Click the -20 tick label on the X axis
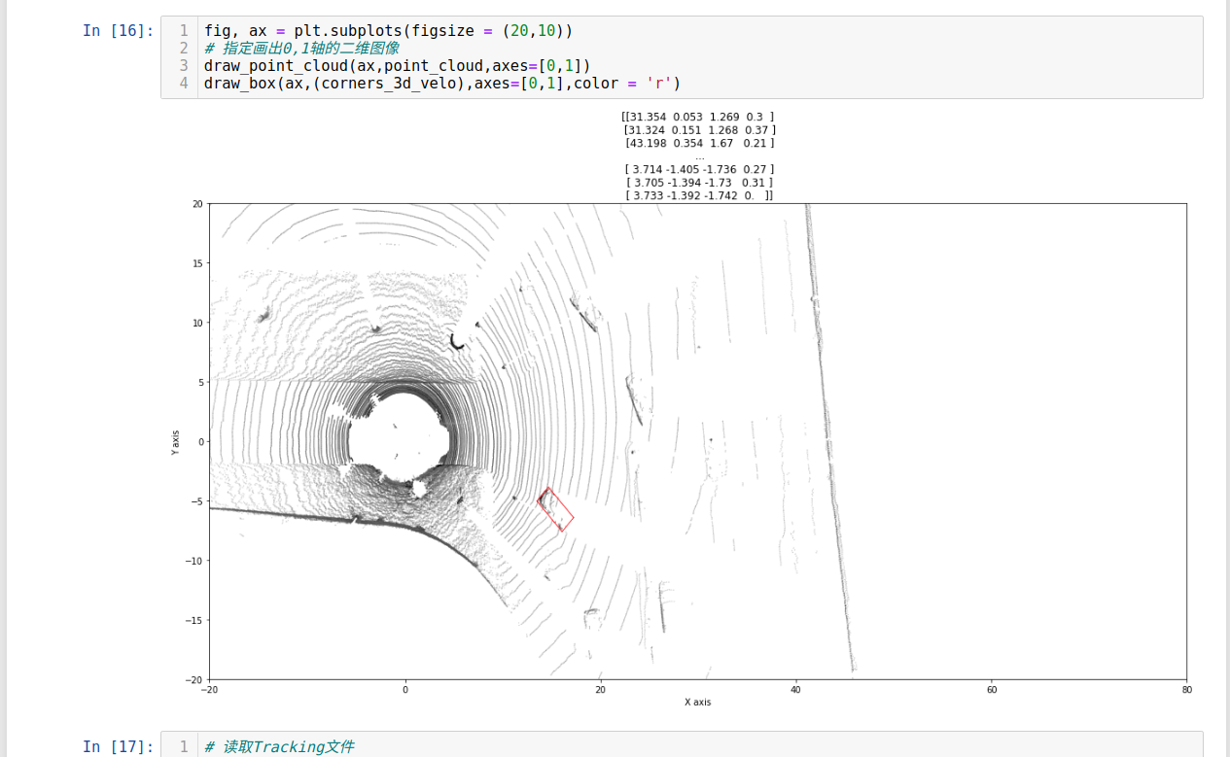The image size is (1230, 757). 208,689
